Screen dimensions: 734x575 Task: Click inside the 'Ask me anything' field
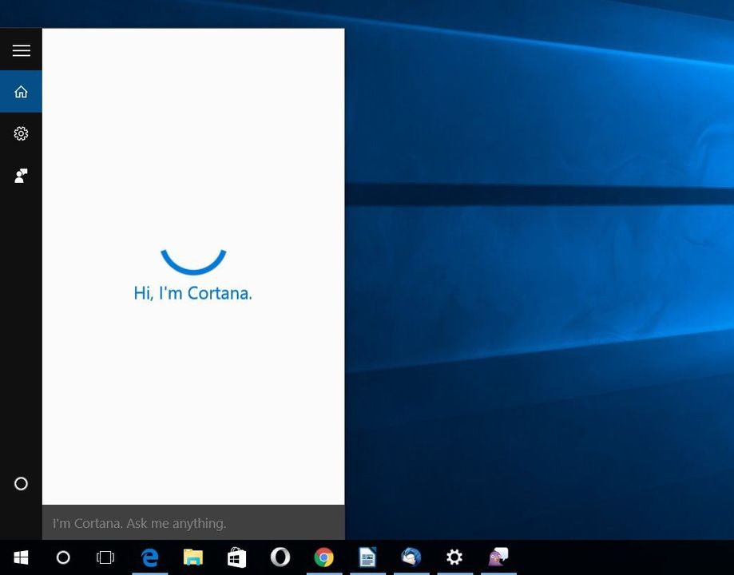click(x=192, y=523)
